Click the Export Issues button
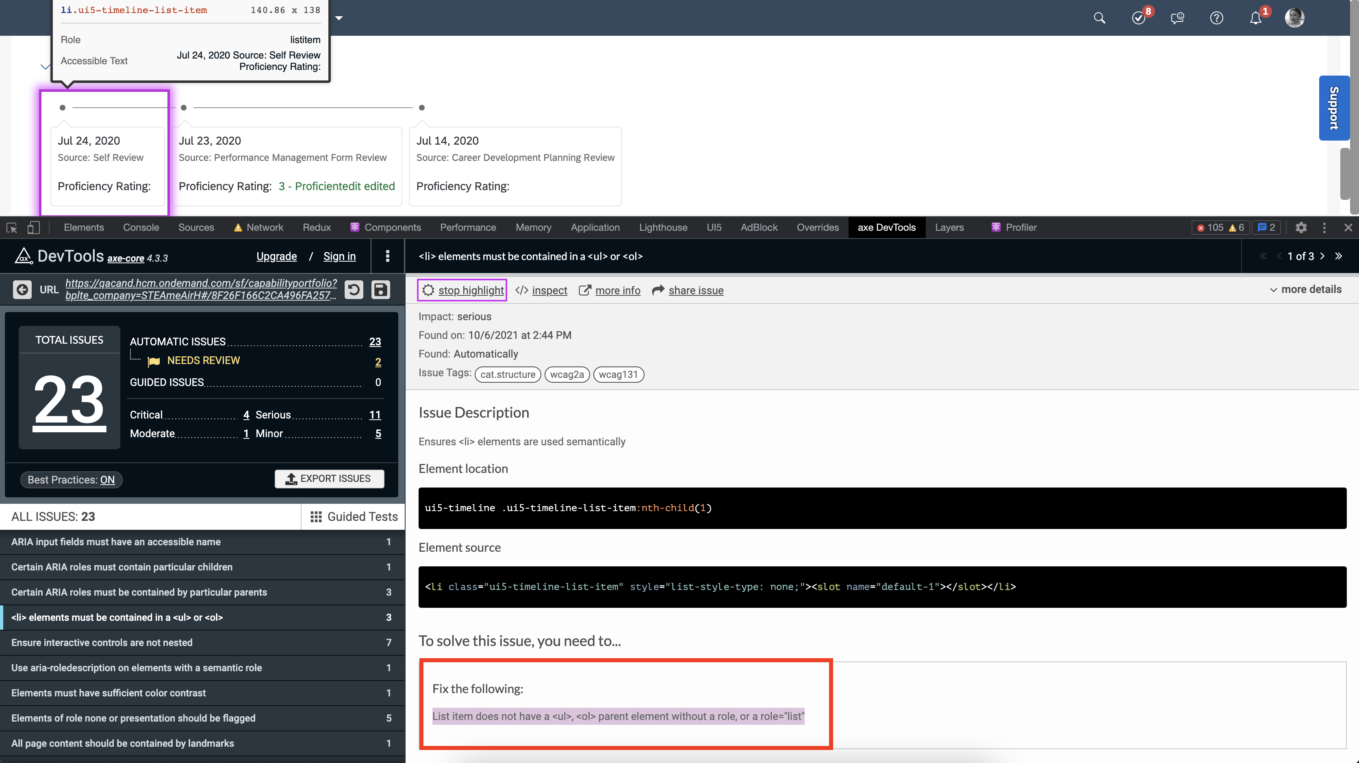 click(x=329, y=478)
